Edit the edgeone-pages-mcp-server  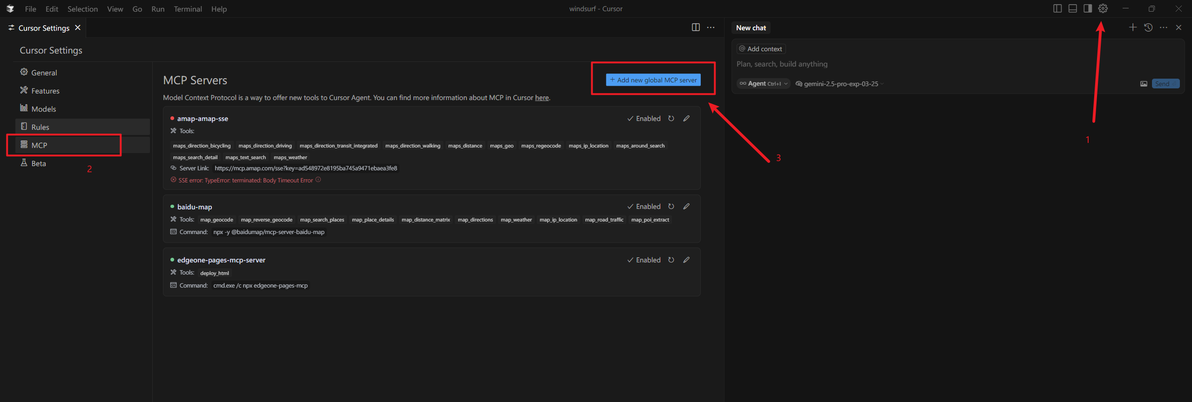[686, 260]
